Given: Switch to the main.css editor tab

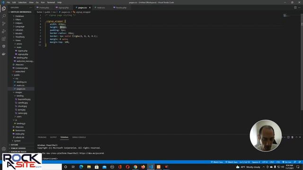Looking at the screenshot, I should coord(101,8).
